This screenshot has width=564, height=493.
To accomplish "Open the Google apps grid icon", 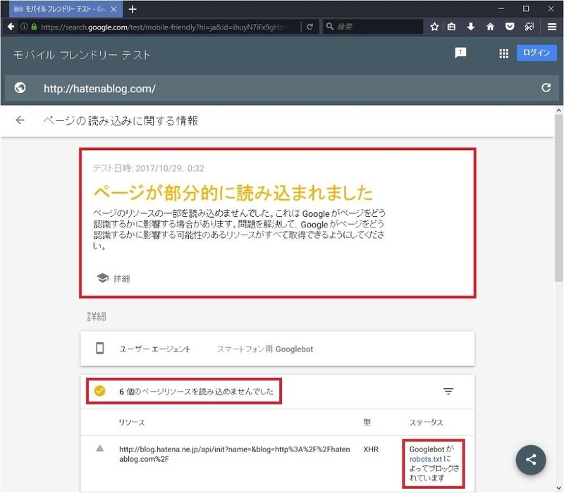I will (x=503, y=54).
